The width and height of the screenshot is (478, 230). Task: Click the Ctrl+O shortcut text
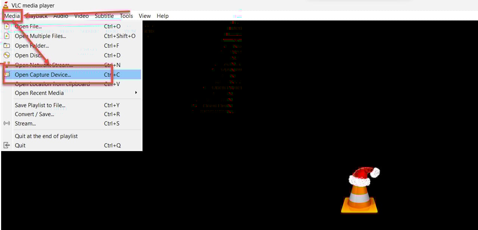[112, 26]
